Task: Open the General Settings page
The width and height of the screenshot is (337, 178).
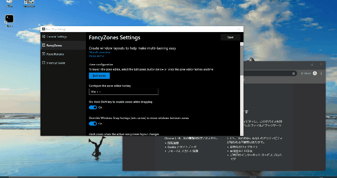Action: pos(64,37)
